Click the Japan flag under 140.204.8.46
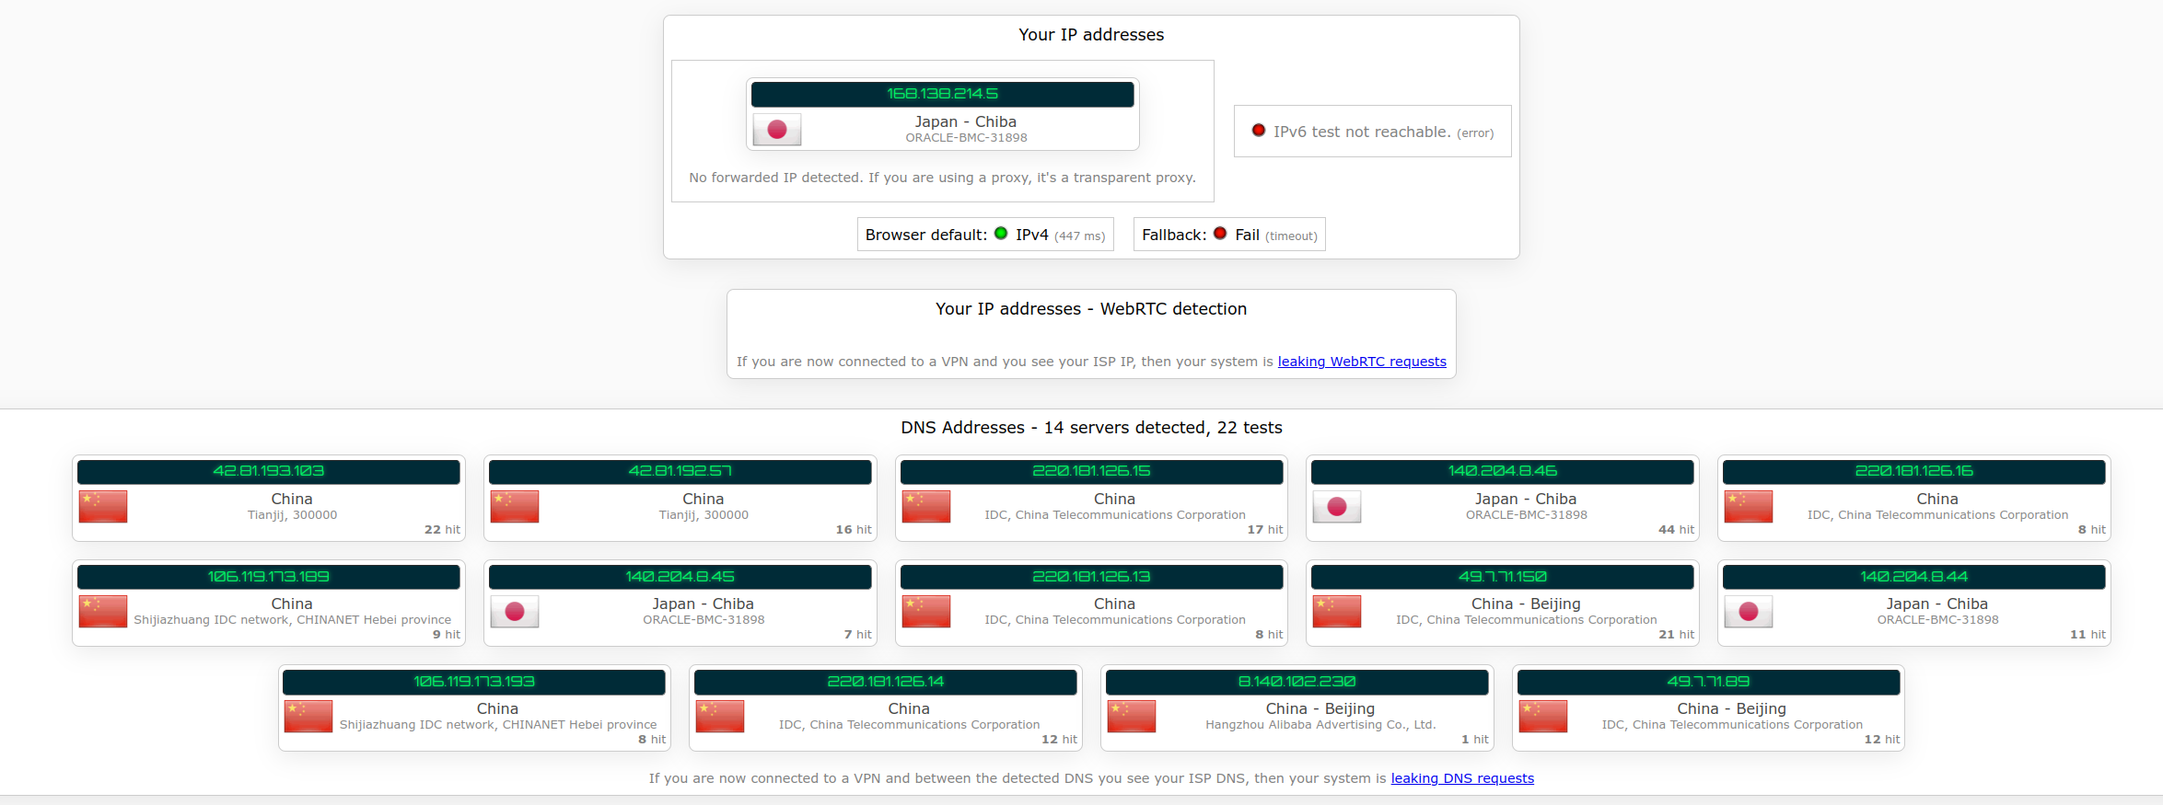 pos(1337,507)
